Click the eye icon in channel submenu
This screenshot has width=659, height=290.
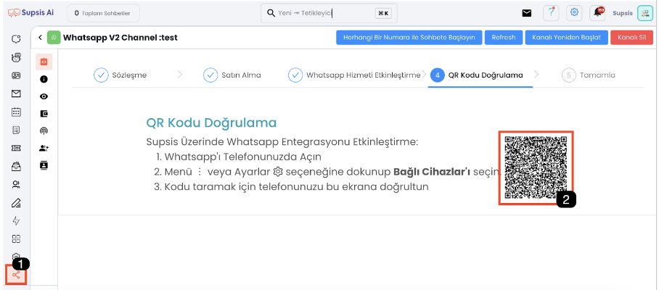click(x=44, y=96)
